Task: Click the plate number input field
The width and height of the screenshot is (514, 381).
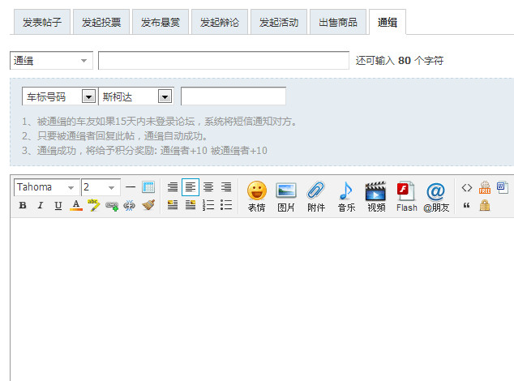Action: point(233,96)
